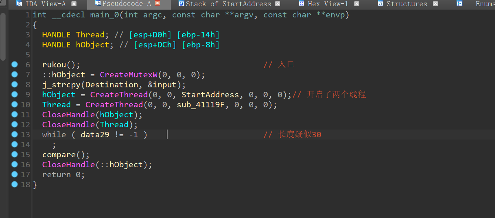Toggle breakpoint dot on line 9

pyautogui.click(x=14, y=95)
